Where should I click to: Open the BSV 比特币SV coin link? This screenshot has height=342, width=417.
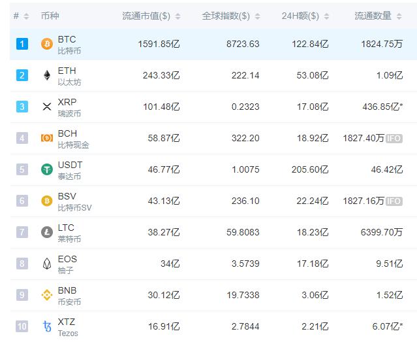[x=75, y=202]
